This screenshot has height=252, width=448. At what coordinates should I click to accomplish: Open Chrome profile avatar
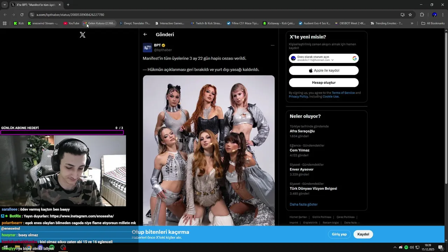(x=434, y=15)
